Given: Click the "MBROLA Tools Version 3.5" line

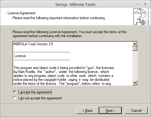Looking at the screenshot, I should point(33,44).
